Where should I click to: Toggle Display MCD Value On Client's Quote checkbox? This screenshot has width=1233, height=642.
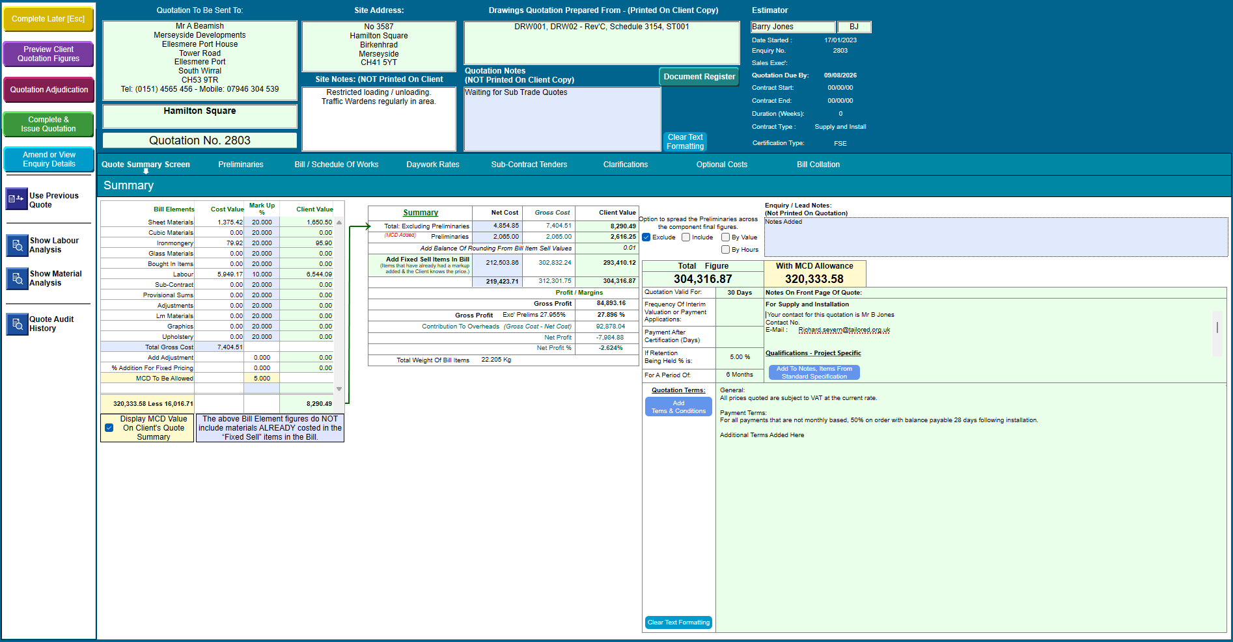pos(109,428)
